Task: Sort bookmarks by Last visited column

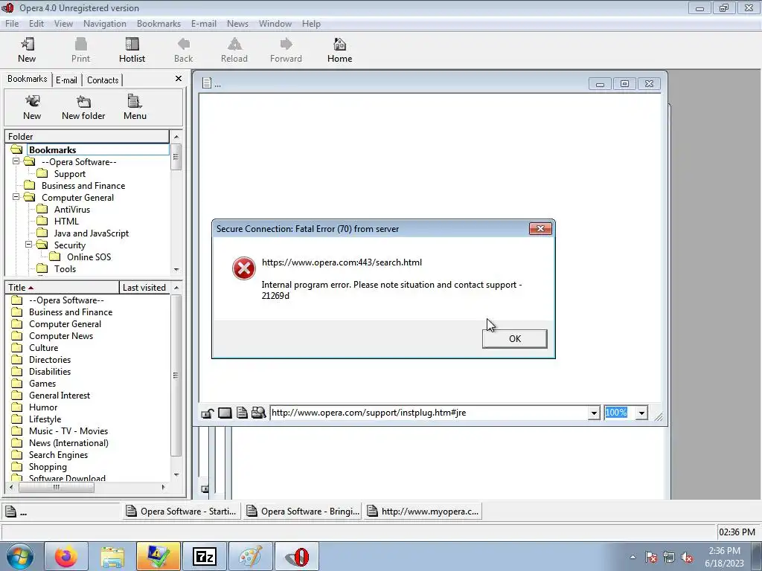Action: point(144,288)
